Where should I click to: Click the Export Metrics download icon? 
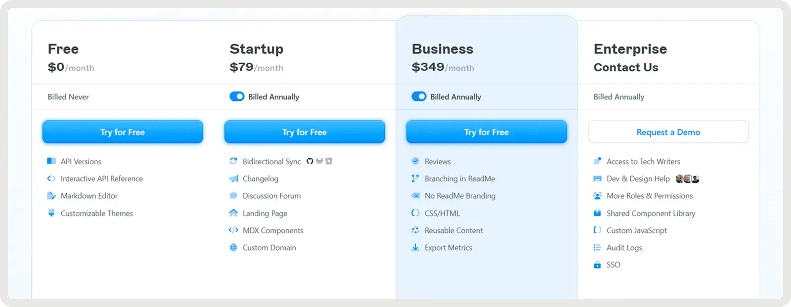pyautogui.click(x=415, y=248)
